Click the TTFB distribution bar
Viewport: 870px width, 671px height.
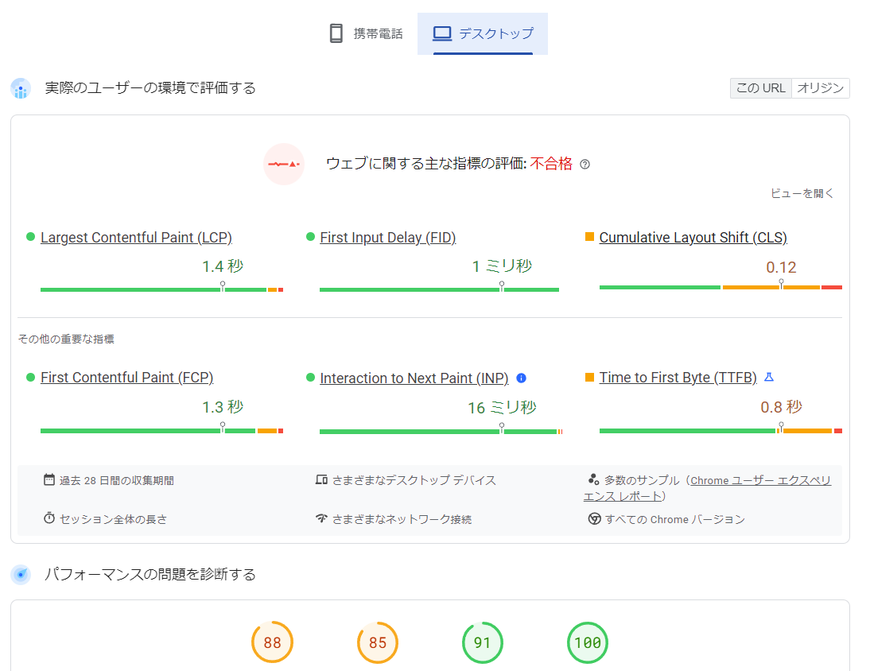point(720,431)
